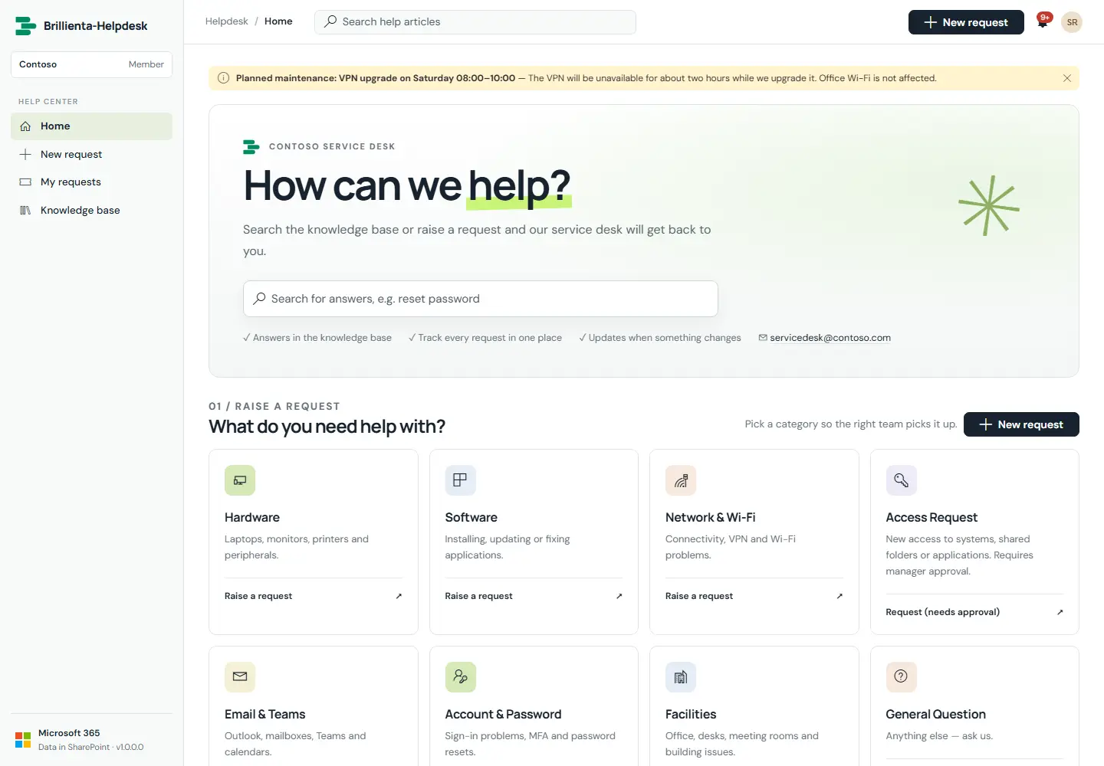
Task: Click New request button beside category prompt
Action: click(1021, 424)
